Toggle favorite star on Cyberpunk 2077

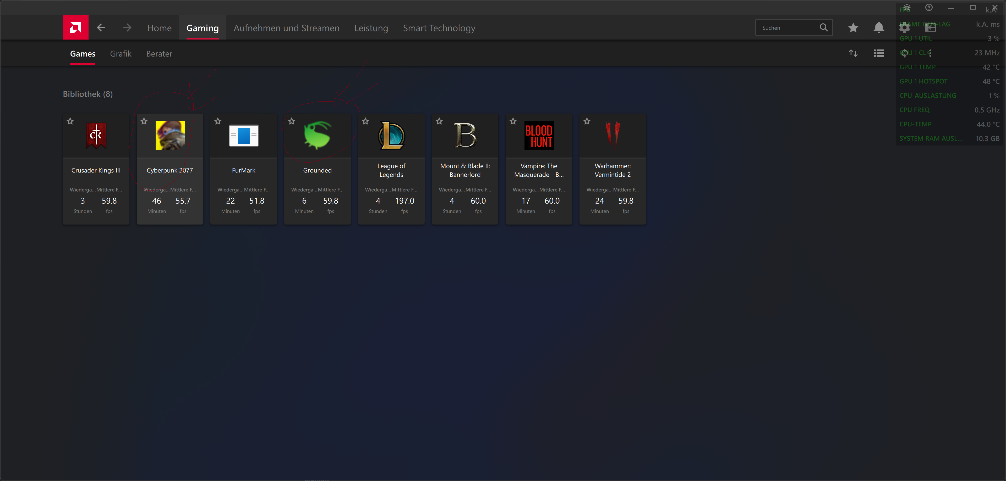point(144,121)
